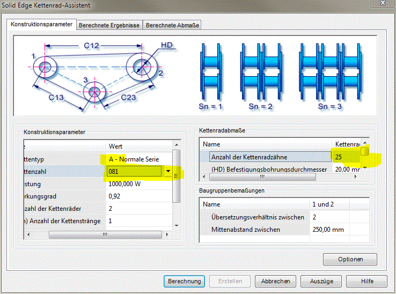Click the Abbrechen button
This screenshot has width=396, height=294.
tap(275, 281)
